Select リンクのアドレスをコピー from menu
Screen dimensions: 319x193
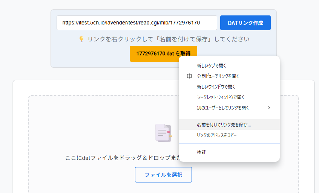coord(217,135)
